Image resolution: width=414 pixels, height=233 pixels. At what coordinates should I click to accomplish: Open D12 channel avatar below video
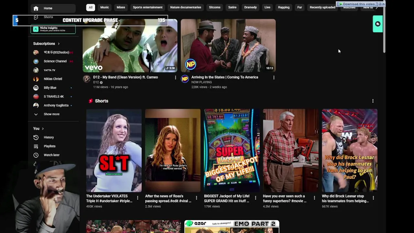click(87, 79)
